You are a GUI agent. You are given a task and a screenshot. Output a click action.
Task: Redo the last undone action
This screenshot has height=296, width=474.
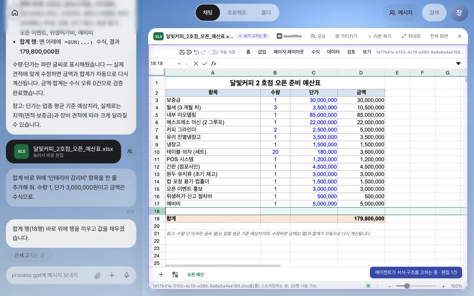point(203,52)
